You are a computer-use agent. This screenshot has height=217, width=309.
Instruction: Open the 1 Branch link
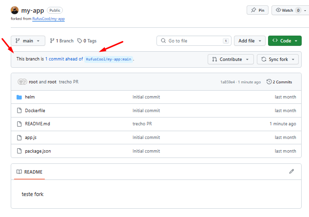pyautogui.click(x=62, y=41)
